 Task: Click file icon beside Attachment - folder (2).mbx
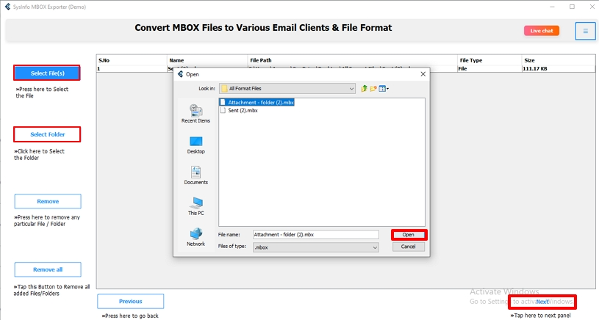tap(223, 102)
